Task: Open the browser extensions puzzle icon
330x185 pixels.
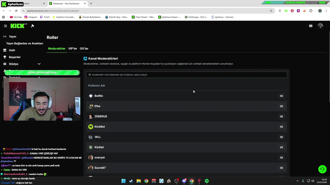Action: (x=311, y=11)
